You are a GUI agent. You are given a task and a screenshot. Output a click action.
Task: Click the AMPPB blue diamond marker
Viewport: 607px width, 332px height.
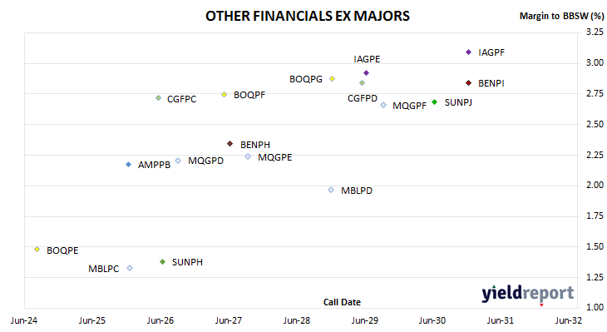tap(129, 165)
